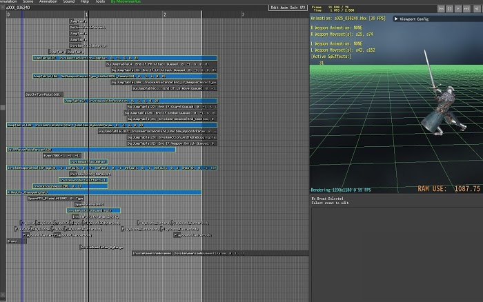The image size is (483, 302).
Task: Open the Tools menu
Action: (x=100, y=1)
